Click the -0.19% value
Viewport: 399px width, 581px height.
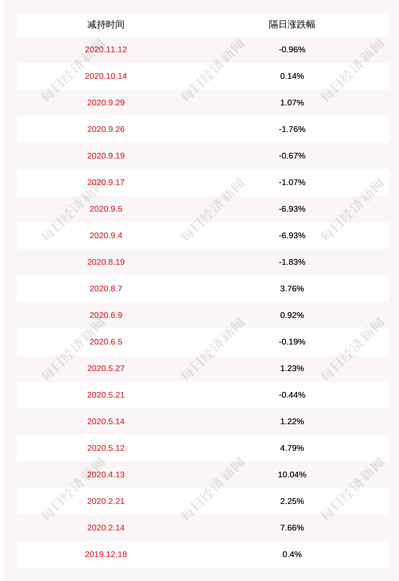292,341
